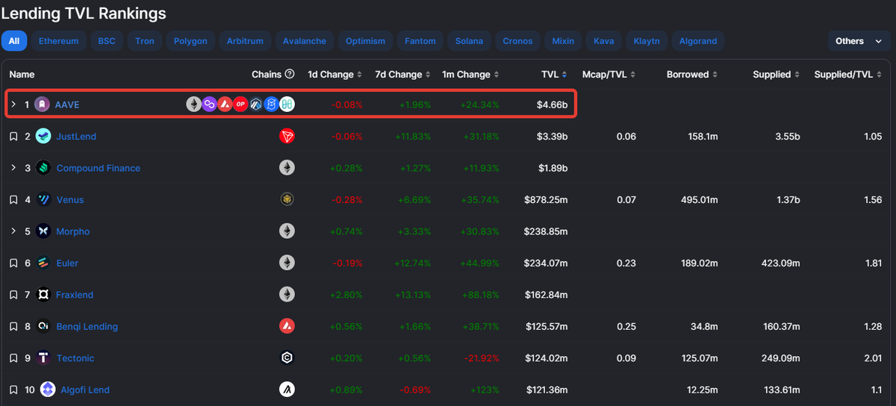Image resolution: width=896 pixels, height=406 pixels.
Task: Click the Avalanche chain icon in AAVE row
Action: pyautogui.click(x=225, y=104)
